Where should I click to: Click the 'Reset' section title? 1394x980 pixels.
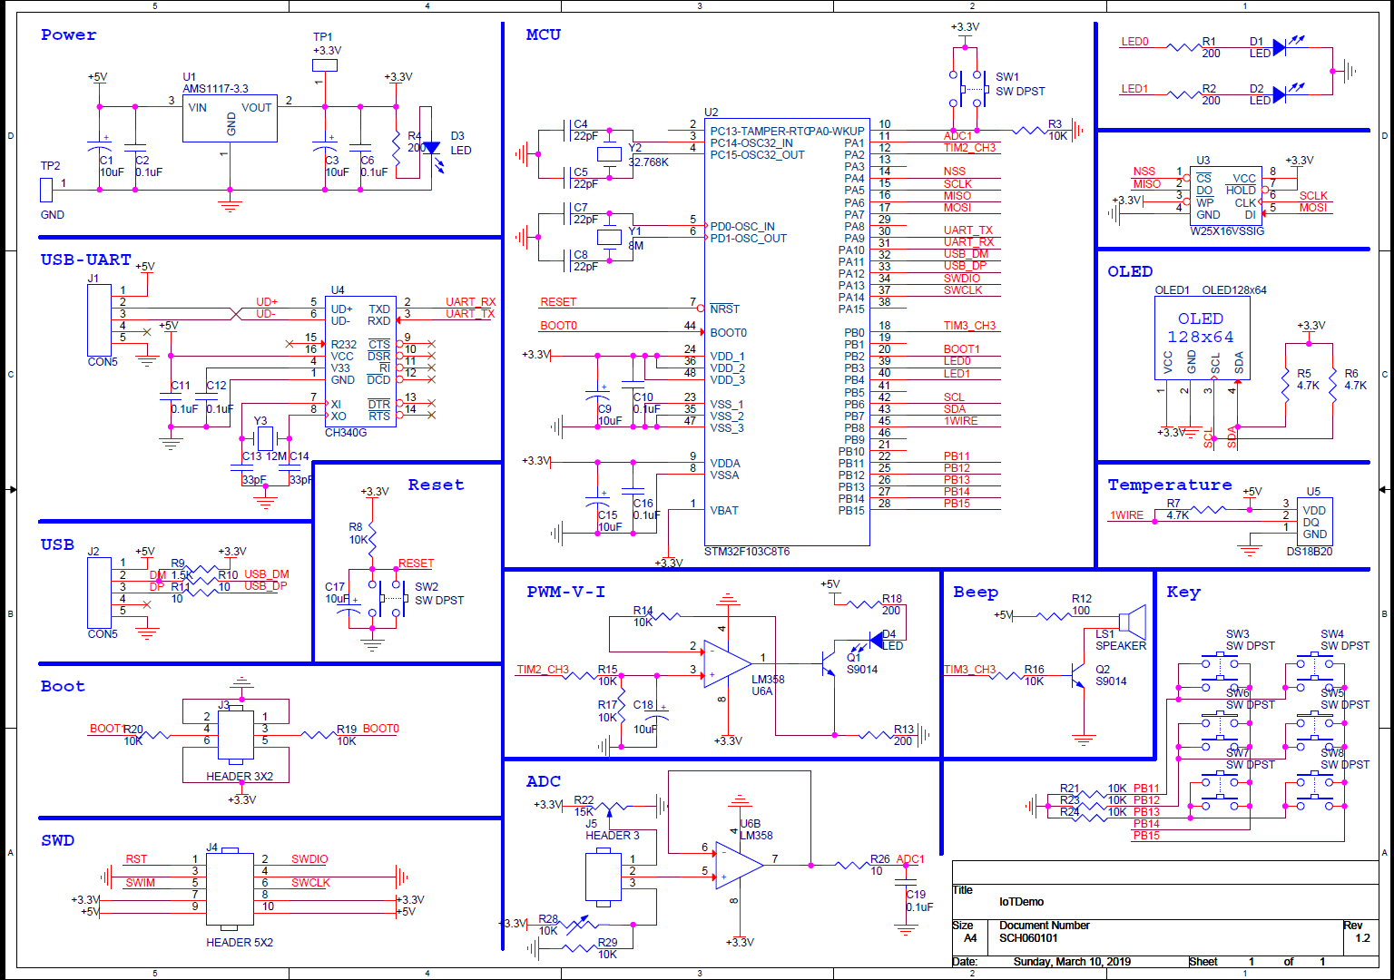pos(436,485)
